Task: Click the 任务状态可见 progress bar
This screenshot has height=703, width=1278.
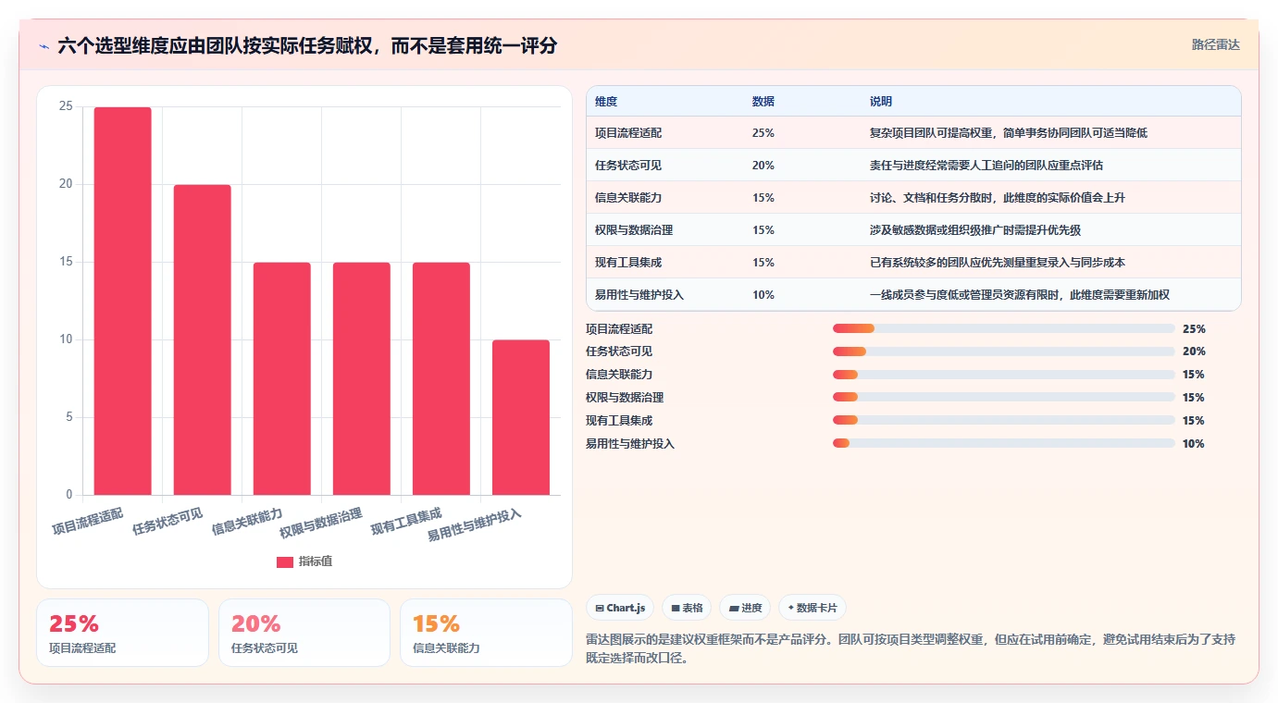Action: 1003,351
